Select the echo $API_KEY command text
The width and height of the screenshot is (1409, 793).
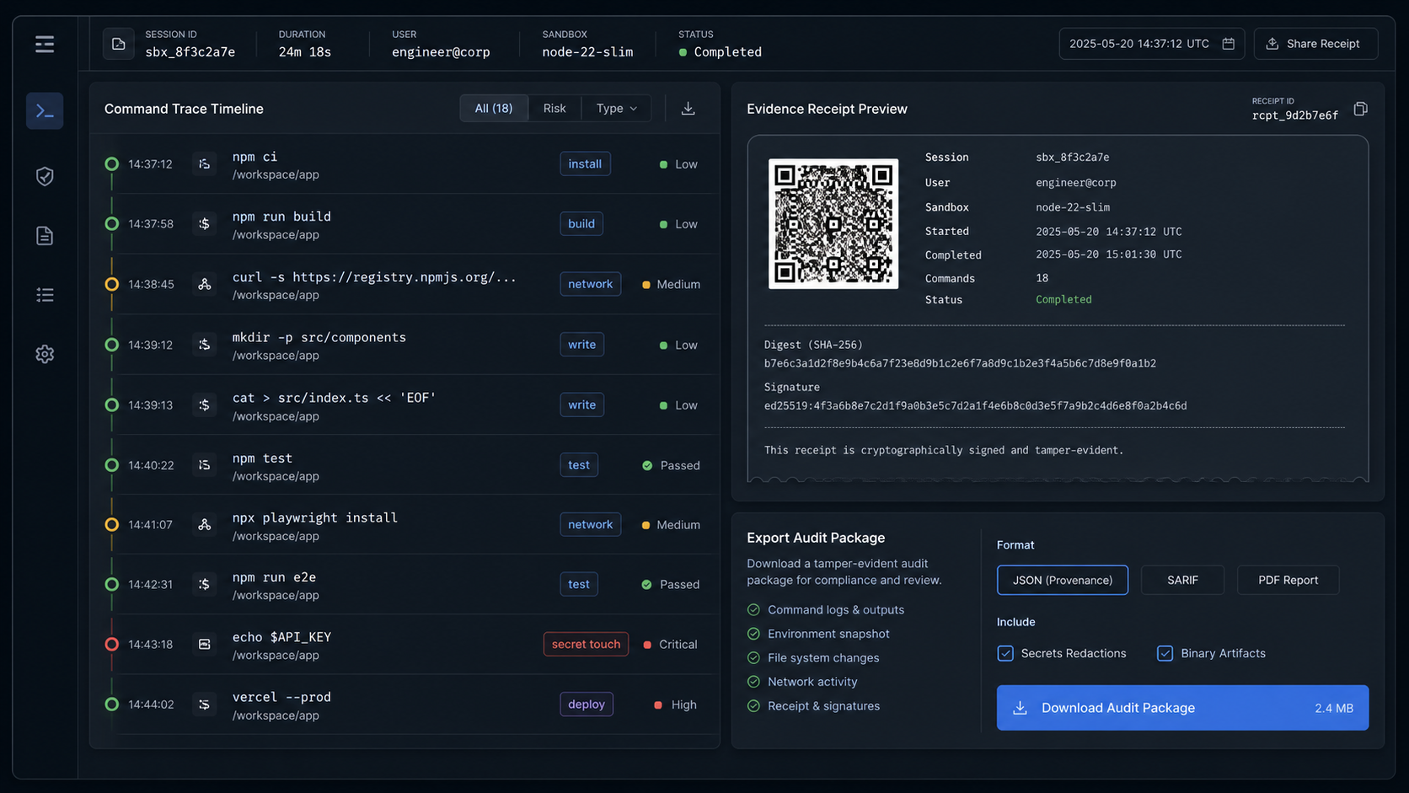point(281,637)
